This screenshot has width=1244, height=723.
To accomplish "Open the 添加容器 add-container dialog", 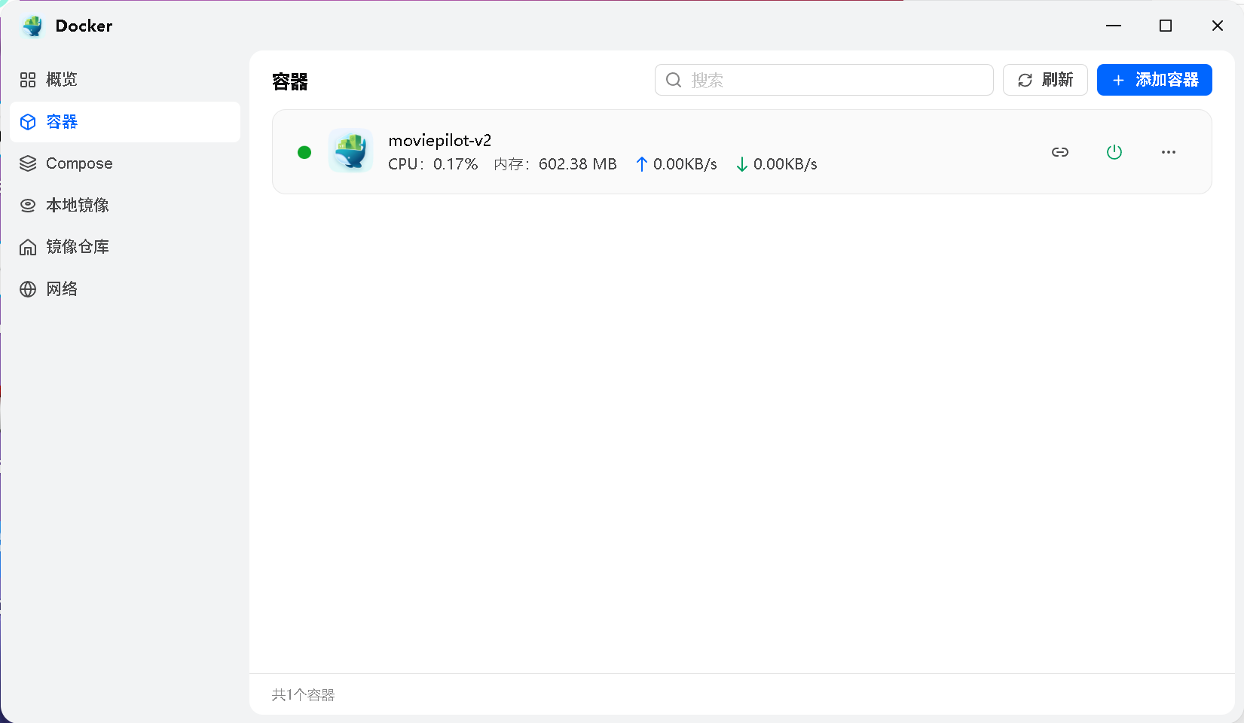I will (1154, 80).
